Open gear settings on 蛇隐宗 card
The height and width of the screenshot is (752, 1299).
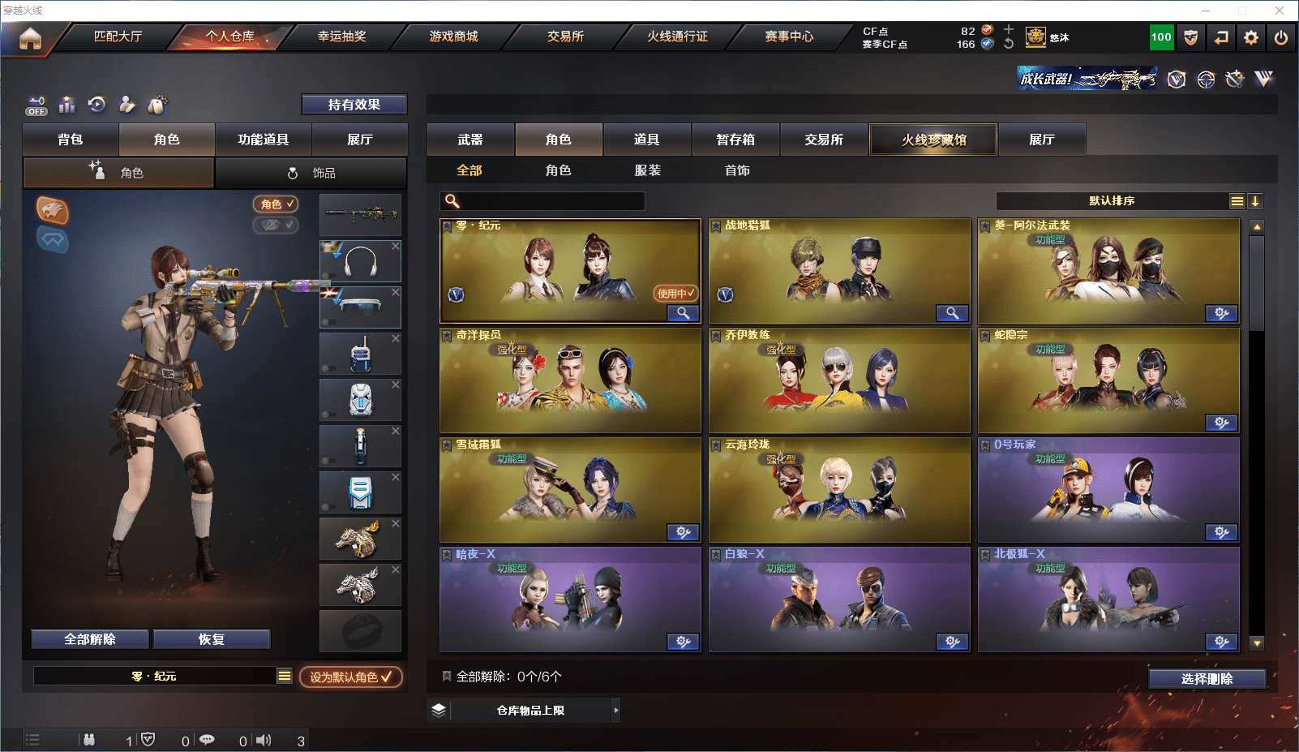point(1221,423)
